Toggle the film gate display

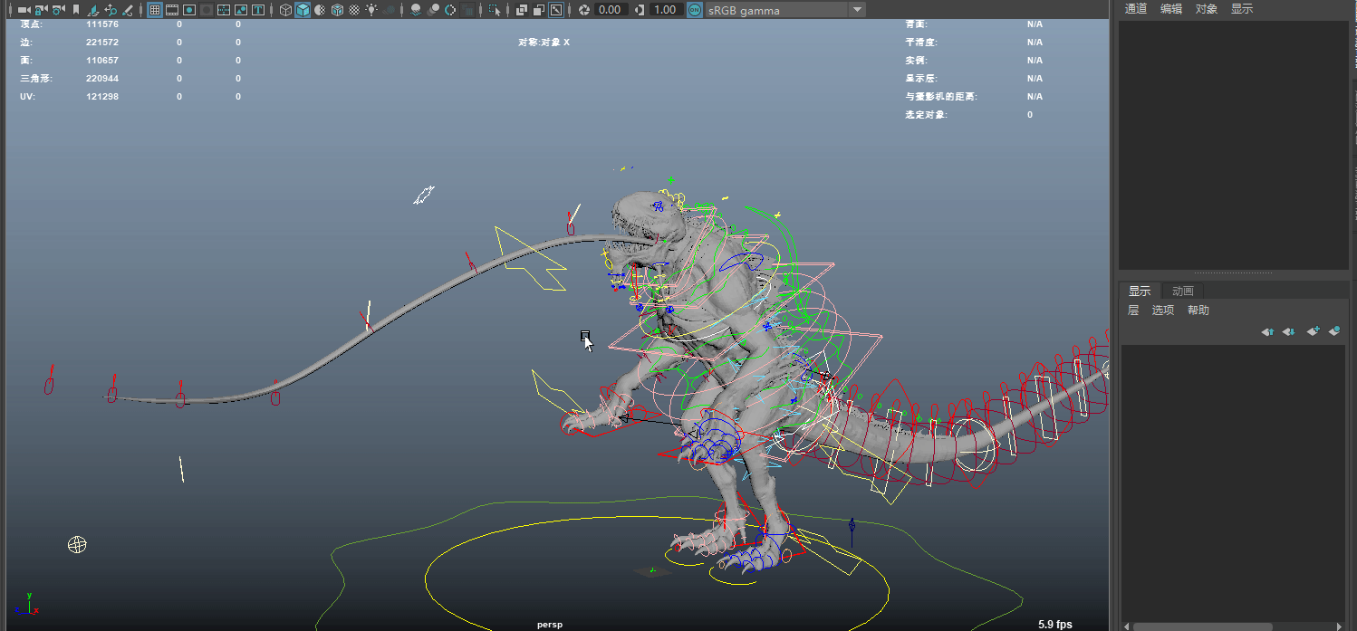pos(172,10)
